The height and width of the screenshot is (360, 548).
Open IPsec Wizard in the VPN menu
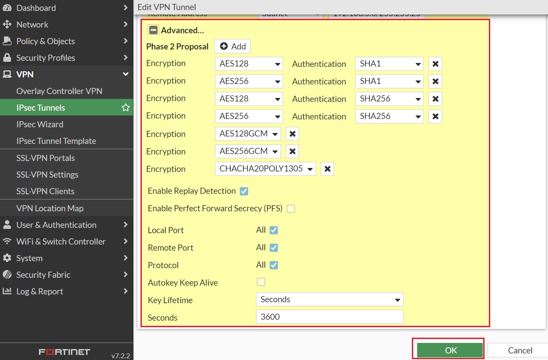40,124
